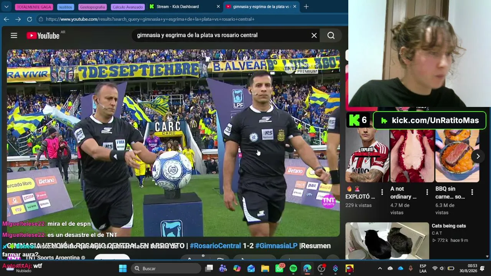Clear the YouTube search query
Viewport: 491px width, 276px height.
314,36
